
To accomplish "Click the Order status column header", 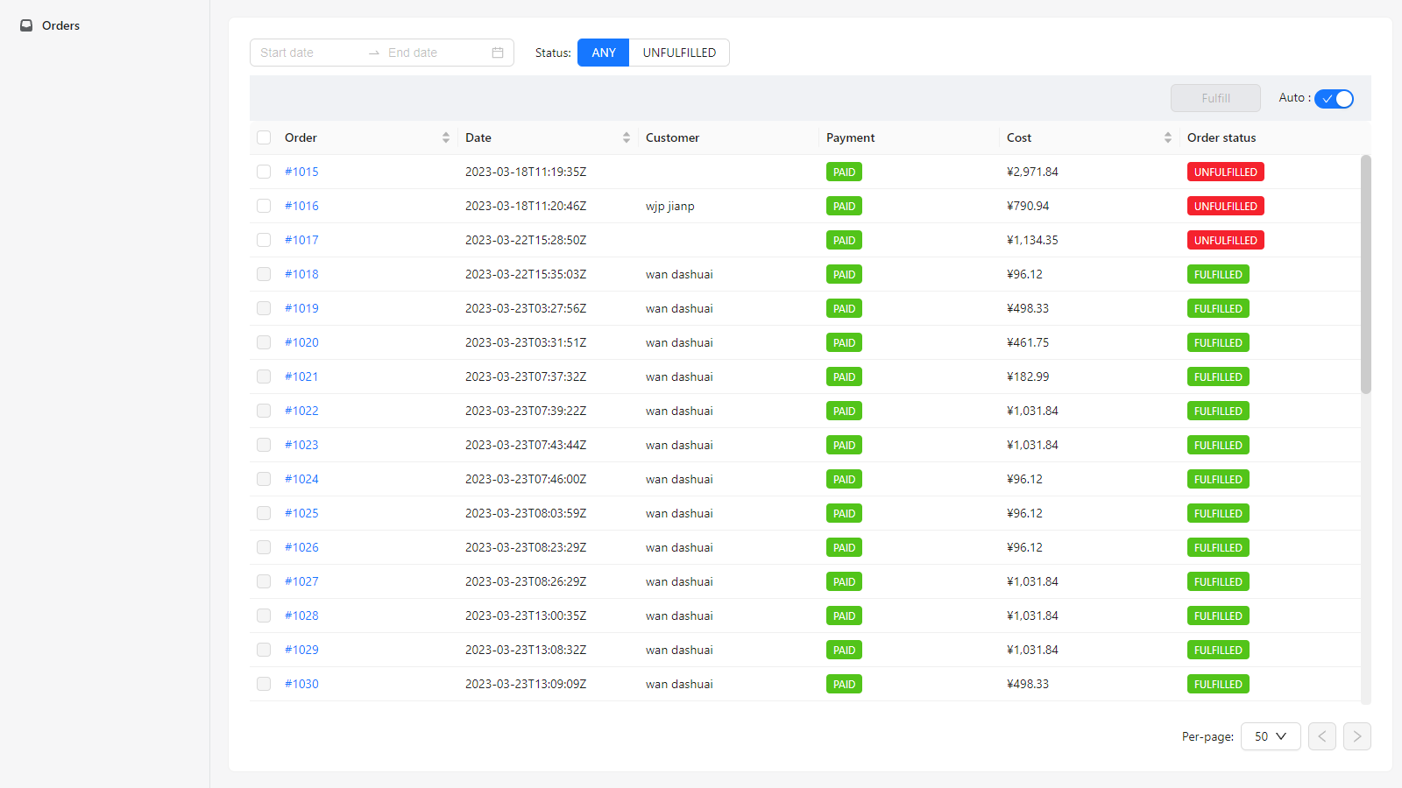I will 1221,137.
